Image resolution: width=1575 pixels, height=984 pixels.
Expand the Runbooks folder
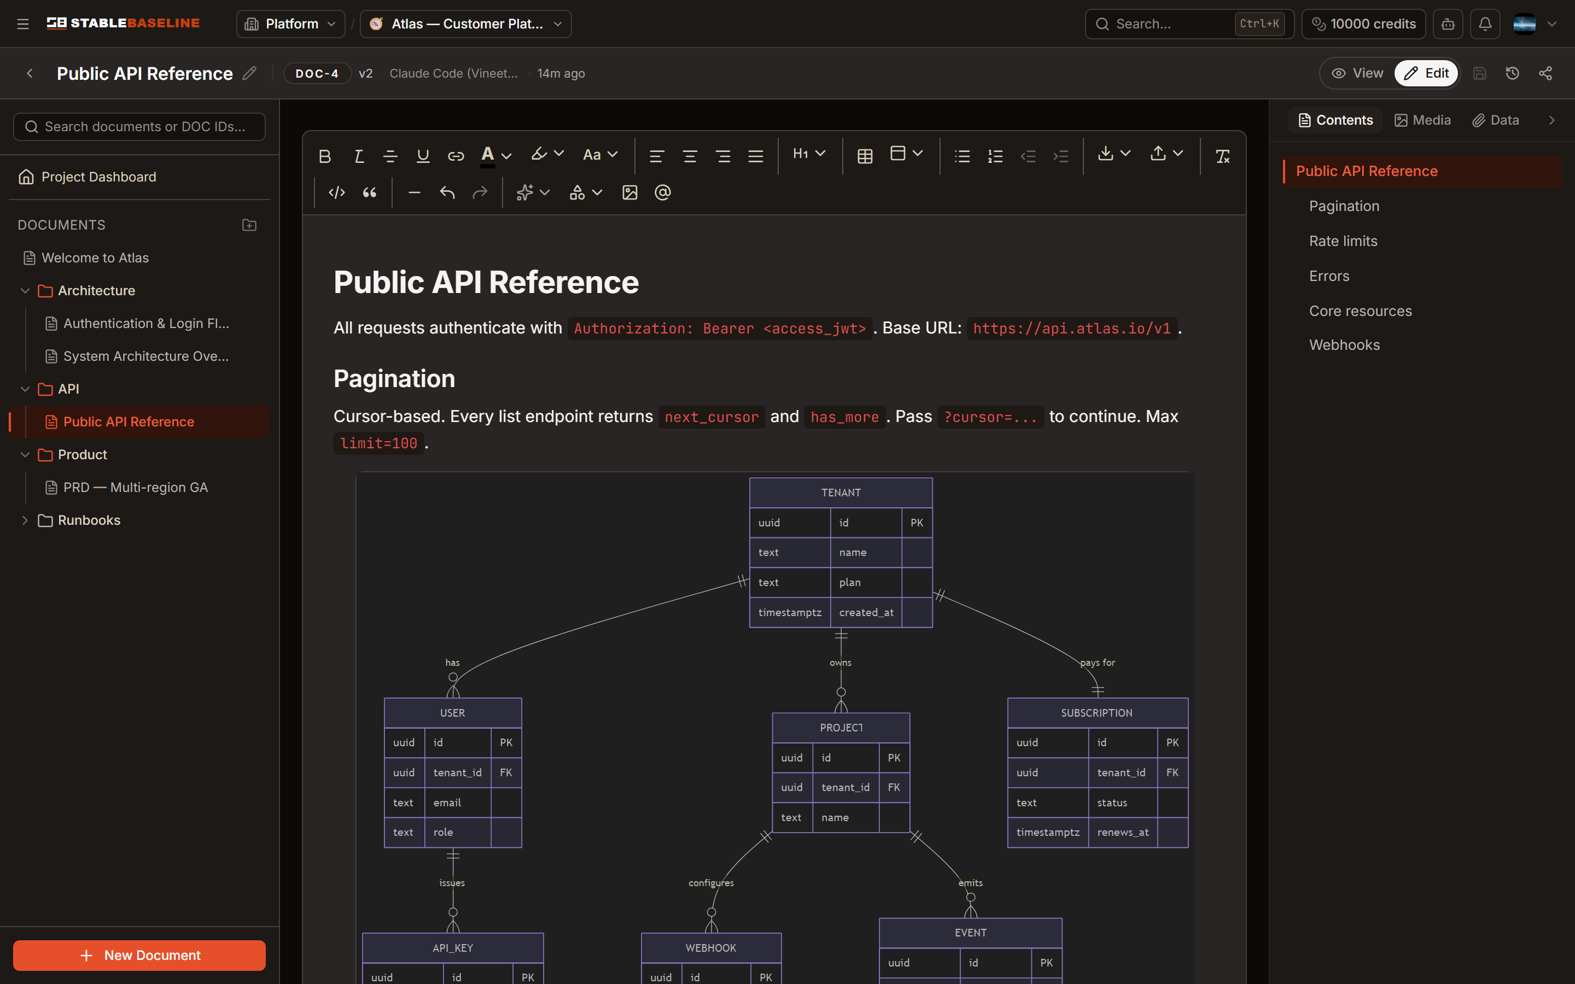coord(25,520)
